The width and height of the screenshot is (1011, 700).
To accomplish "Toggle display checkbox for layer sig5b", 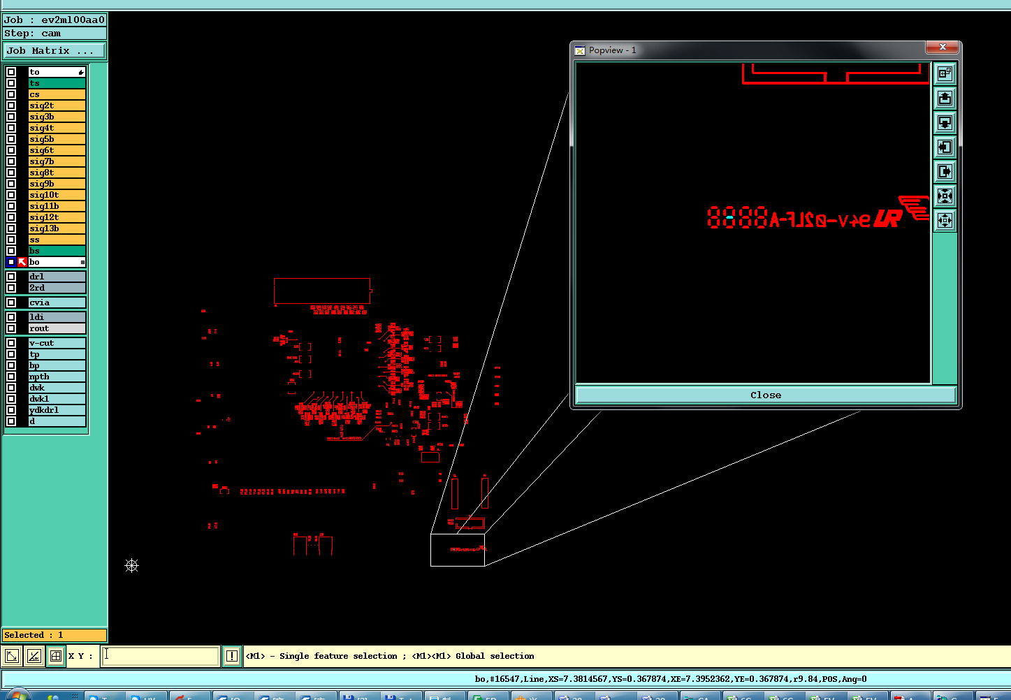I will 11,139.
